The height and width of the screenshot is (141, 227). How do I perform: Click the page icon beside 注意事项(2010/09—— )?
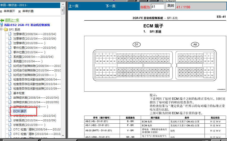10,43
